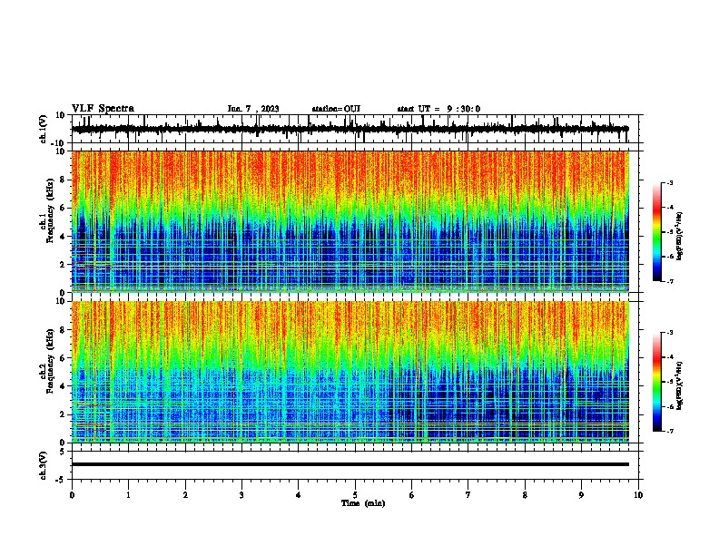
Task: Click the ch.3 voltage flat-line panel
Action: [x=354, y=465]
